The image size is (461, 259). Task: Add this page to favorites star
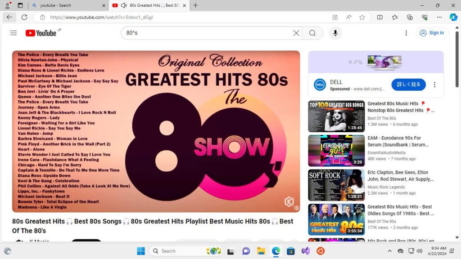362,18
